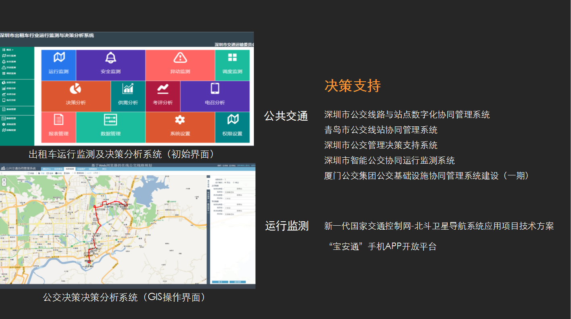Select 权限管理 in the green sidebar
The image size is (571, 319).
[9, 130]
